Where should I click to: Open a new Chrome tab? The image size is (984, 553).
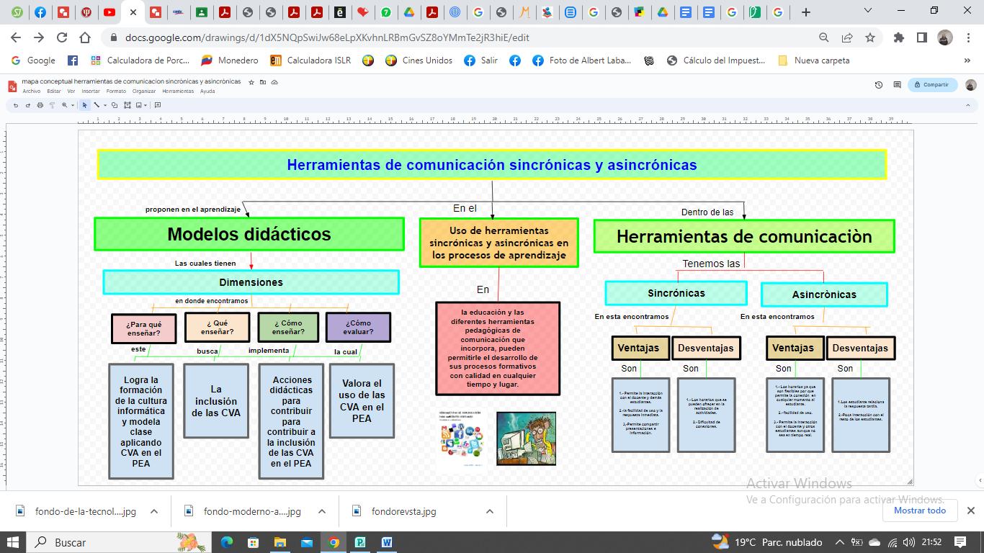(806, 12)
